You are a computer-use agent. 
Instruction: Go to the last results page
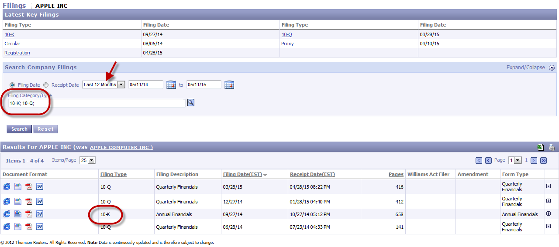[544, 160]
